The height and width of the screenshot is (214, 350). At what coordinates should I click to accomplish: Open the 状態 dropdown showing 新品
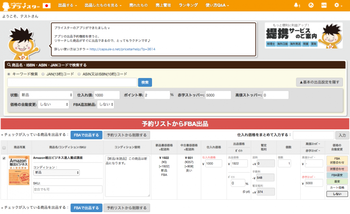(47, 95)
